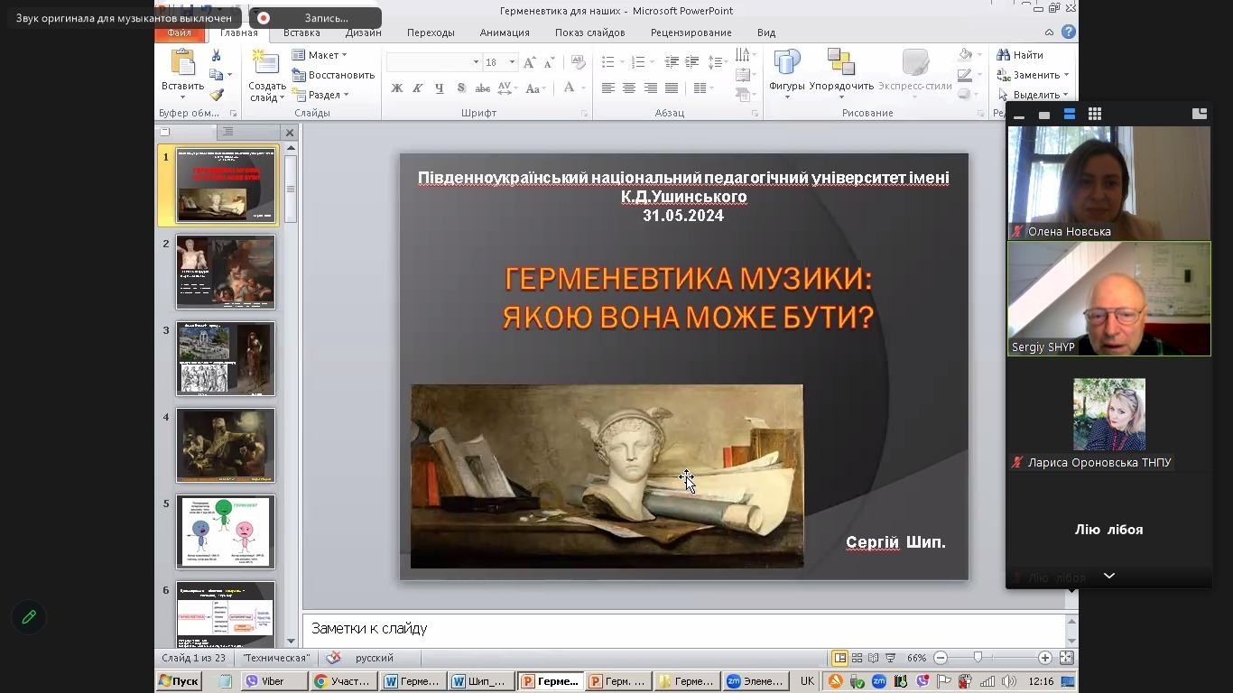This screenshot has width=1233, height=693.
Task: Select the Format Painter brush icon
Action: [217, 95]
